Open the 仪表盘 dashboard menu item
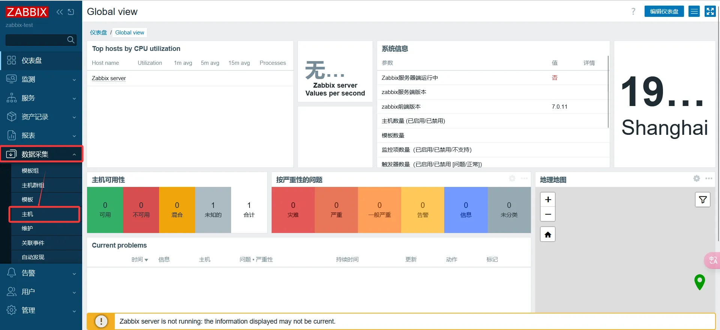 (x=41, y=60)
